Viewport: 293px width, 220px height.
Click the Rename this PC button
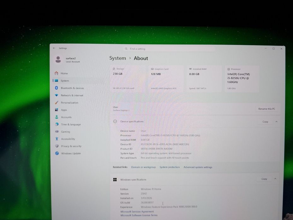click(x=267, y=109)
